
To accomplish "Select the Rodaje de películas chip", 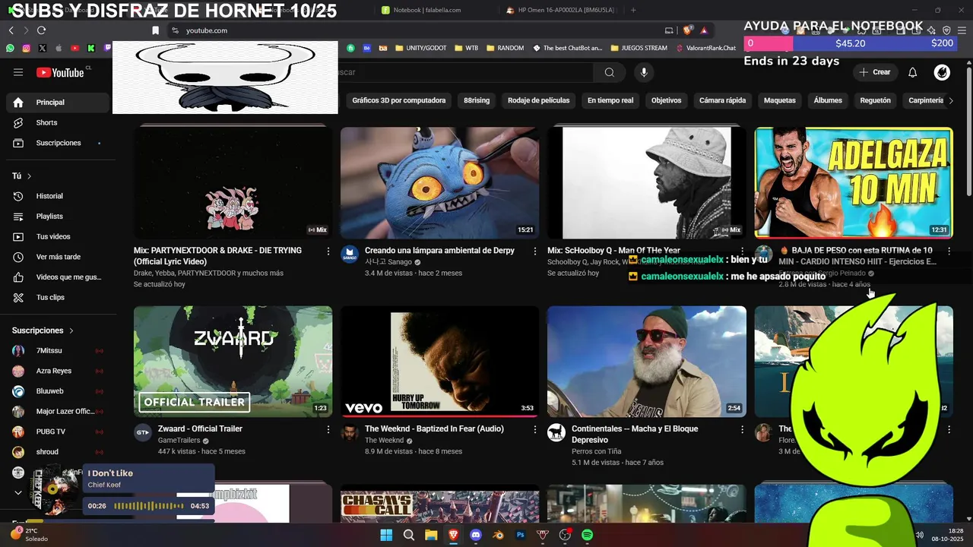I will [538, 100].
